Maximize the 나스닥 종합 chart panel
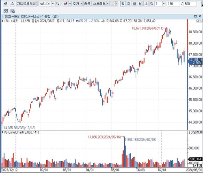 pyautogui.click(x=195, y=16)
